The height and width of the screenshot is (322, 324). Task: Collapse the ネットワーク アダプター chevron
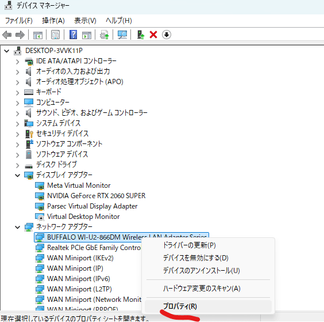click(x=18, y=228)
